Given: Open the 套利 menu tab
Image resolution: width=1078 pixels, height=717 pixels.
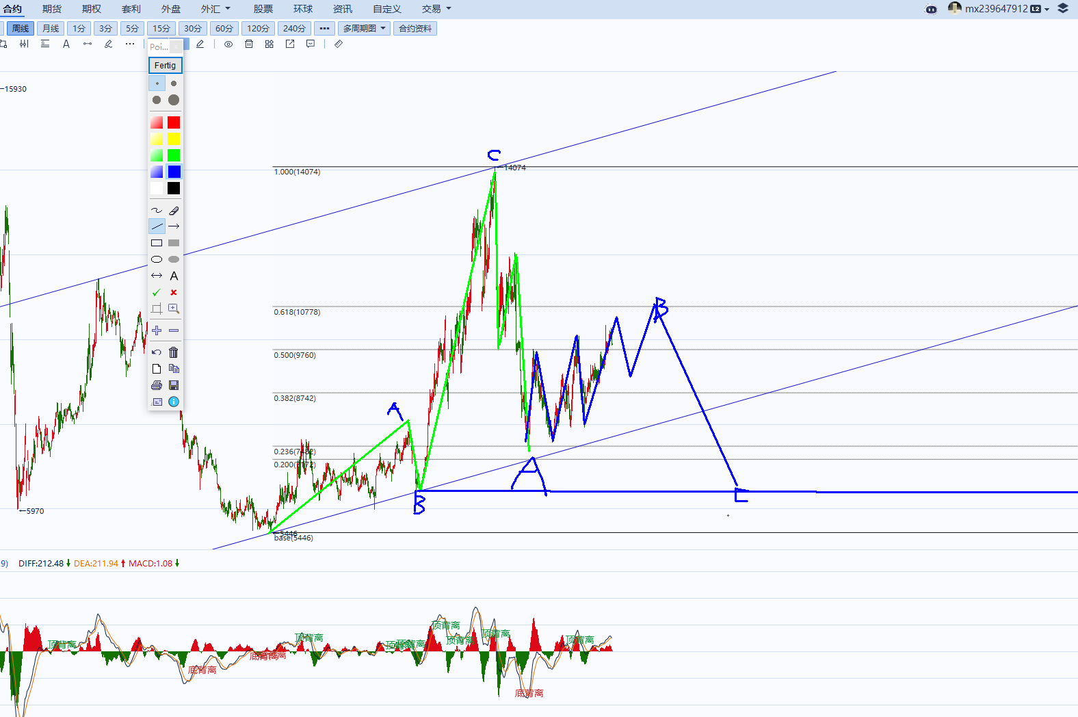Looking at the screenshot, I should pyautogui.click(x=131, y=9).
